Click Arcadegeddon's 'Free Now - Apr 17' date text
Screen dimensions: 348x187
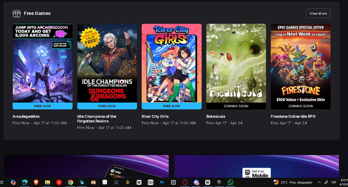[39, 123]
